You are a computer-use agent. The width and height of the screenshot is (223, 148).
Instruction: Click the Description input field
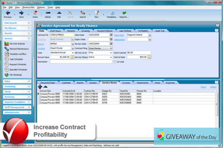click(81, 62)
